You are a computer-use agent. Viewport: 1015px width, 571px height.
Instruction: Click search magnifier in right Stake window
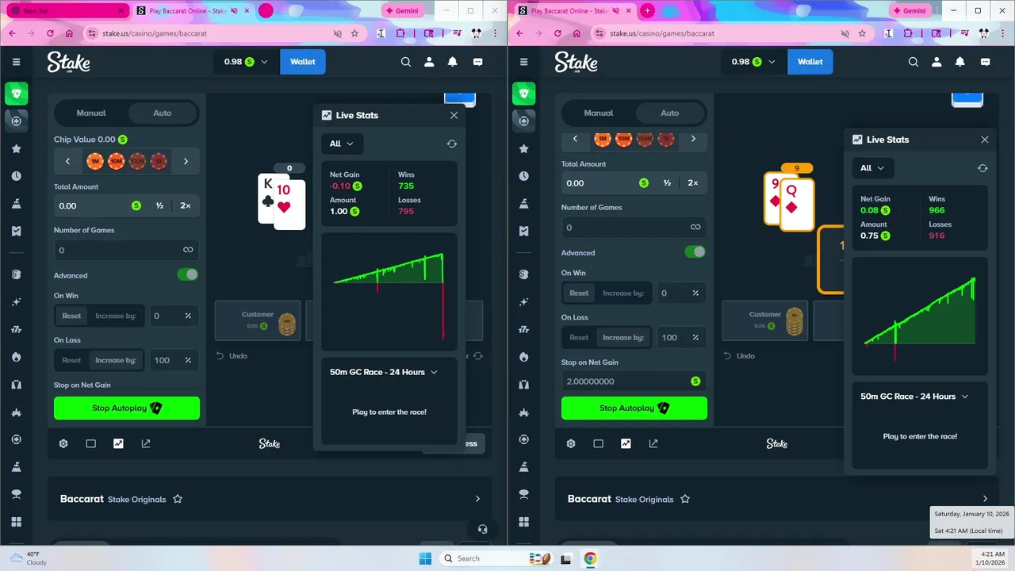click(913, 62)
